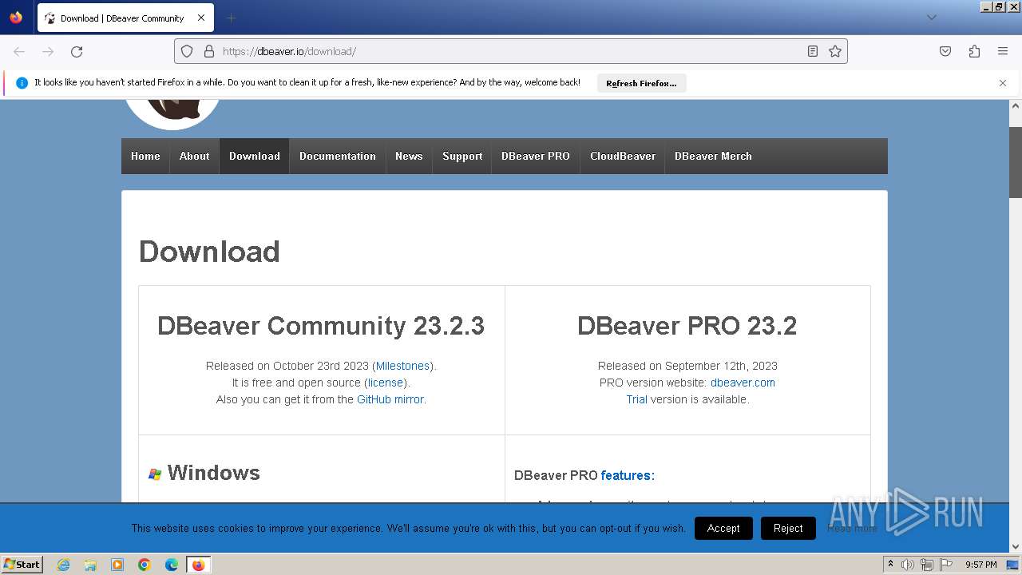This screenshot has height=575, width=1022.
Task: Click the Refresh Firefox button
Action: [x=641, y=83]
